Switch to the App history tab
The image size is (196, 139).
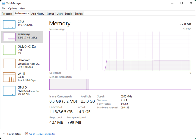(38, 14)
